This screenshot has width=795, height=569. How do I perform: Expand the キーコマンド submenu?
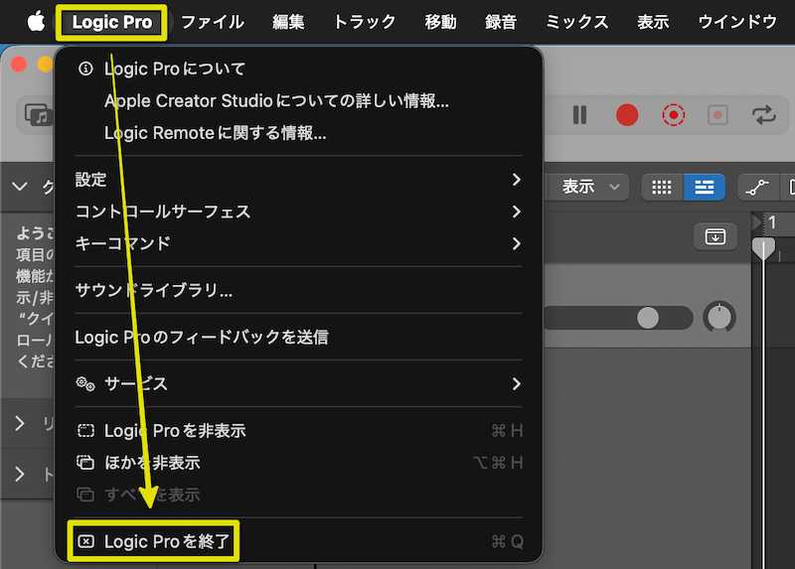(299, 243)
